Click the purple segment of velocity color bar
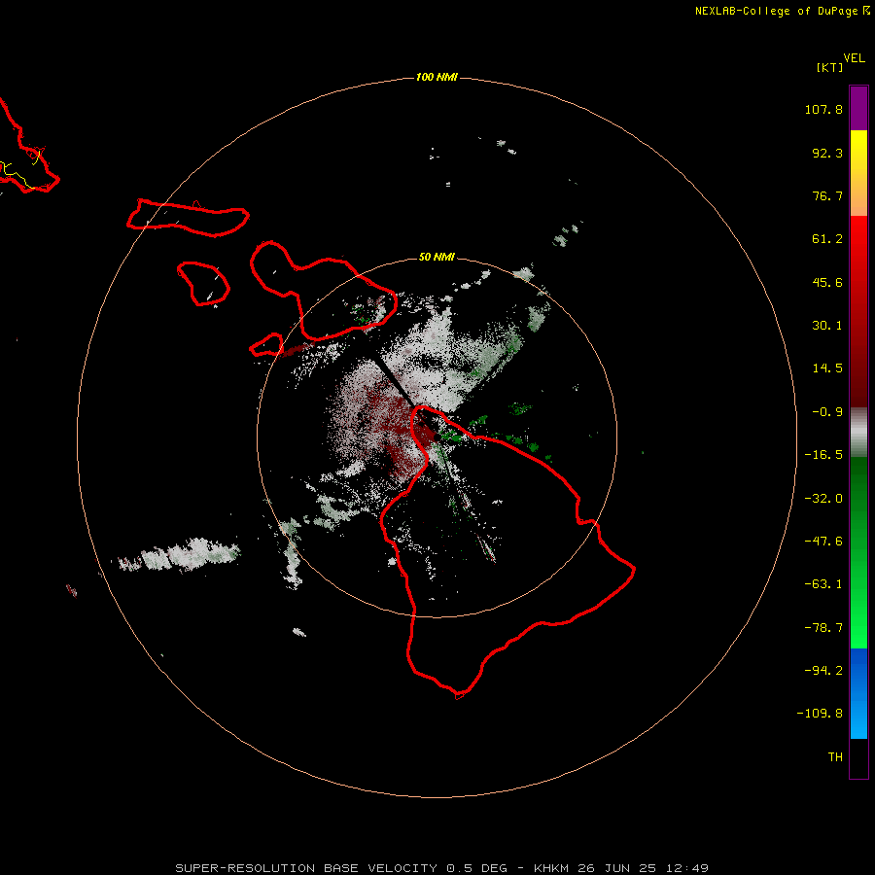Screen dimensions: 875x875 (858, 108)
